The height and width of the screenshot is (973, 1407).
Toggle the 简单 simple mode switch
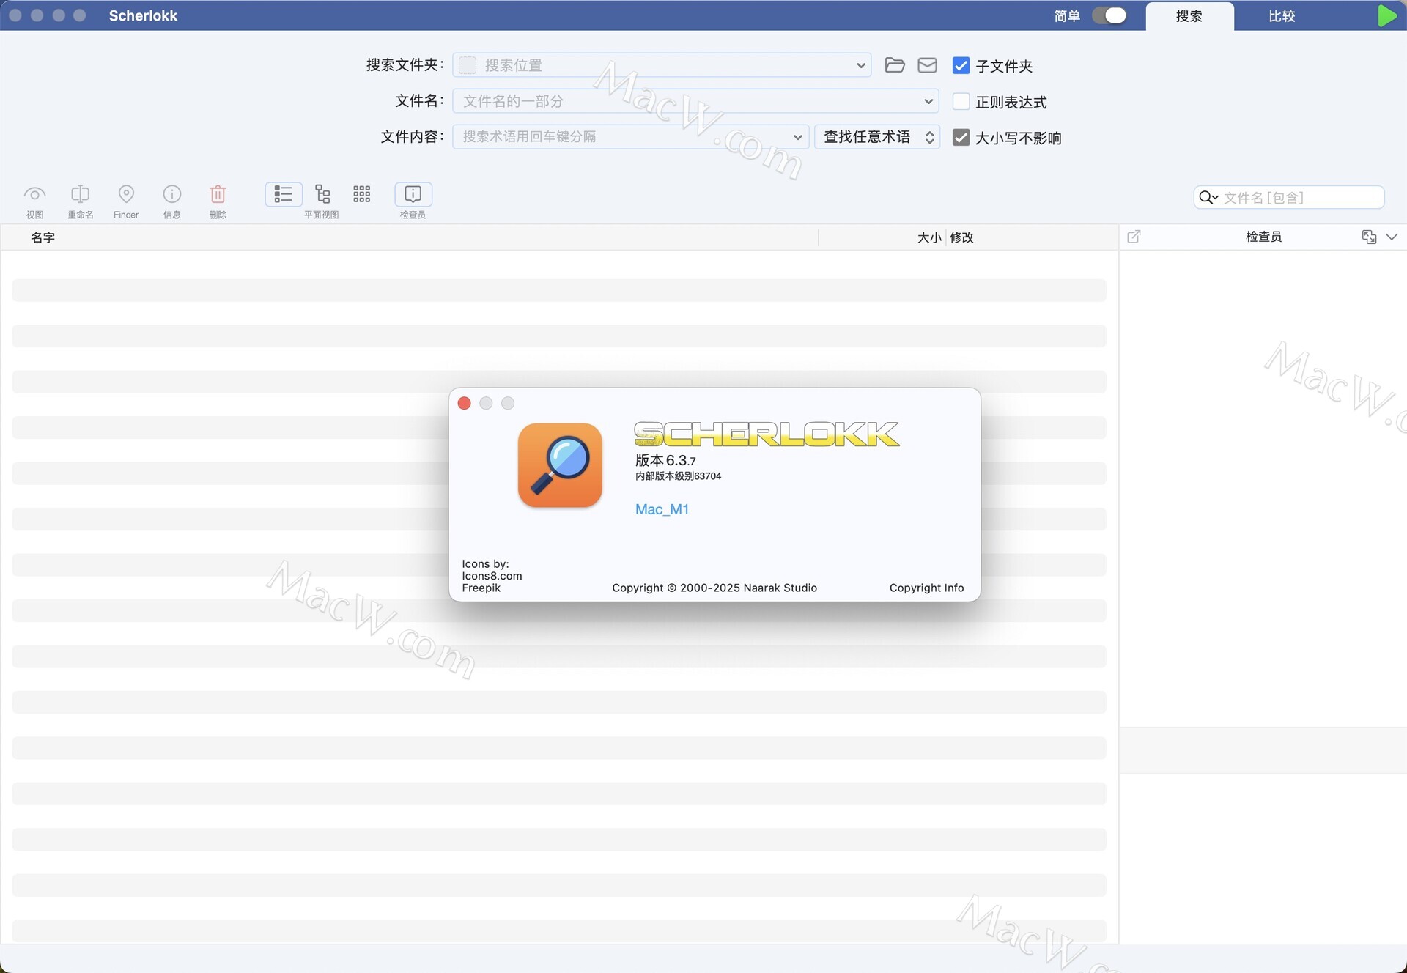tap(1109, 15)
